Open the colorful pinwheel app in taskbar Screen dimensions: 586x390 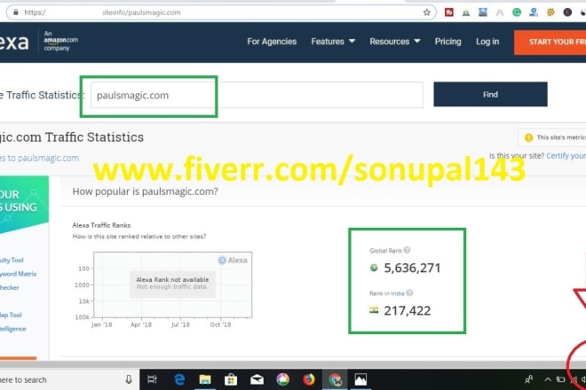point(283,379)
